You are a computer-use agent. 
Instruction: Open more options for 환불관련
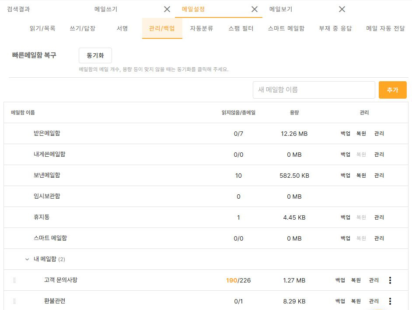pos(390,301)
